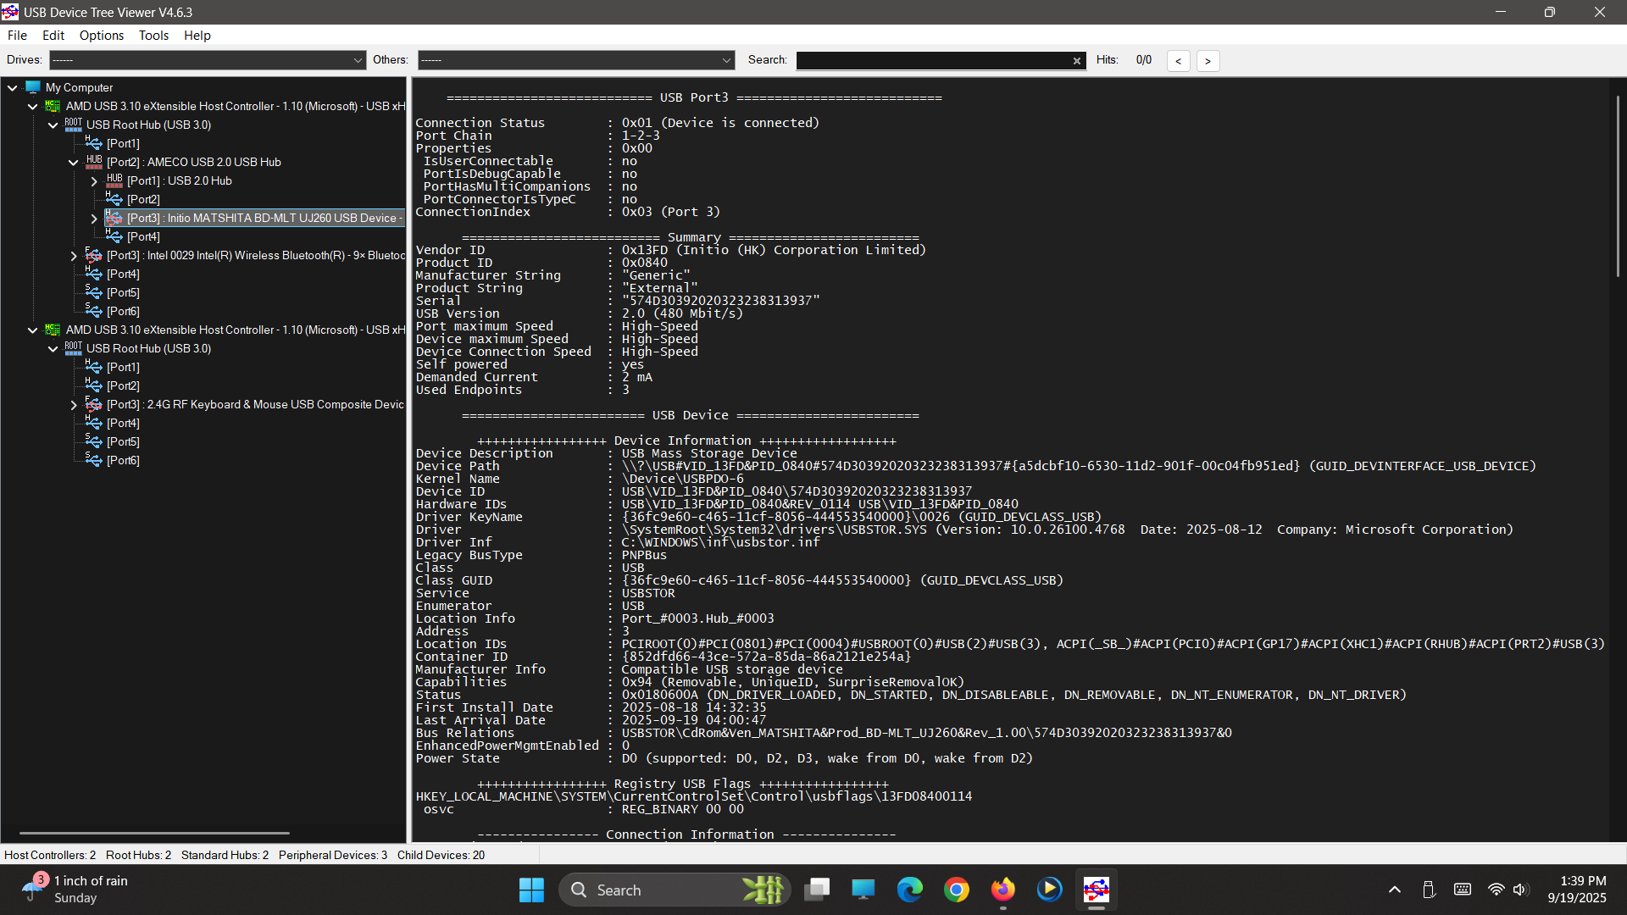Select [Port4] in the second root hub
Image resolution: width=1627 pixels, height=915 pixels.
(x=123, y=423)
